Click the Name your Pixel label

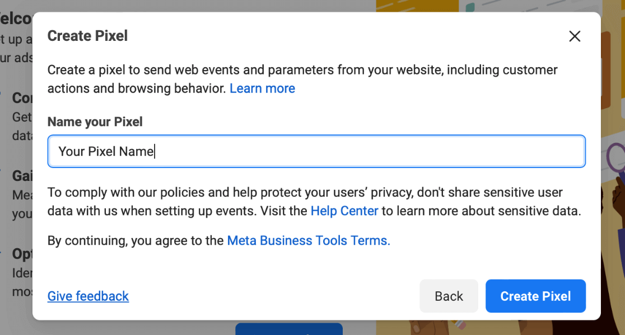pyautogui.click(x=95, y=122)
